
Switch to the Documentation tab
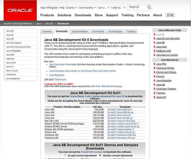[80, 32]
